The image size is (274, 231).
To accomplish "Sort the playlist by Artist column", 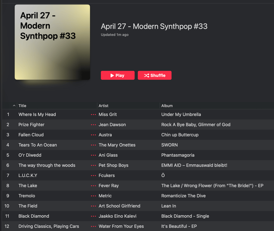I will point(103,106).
